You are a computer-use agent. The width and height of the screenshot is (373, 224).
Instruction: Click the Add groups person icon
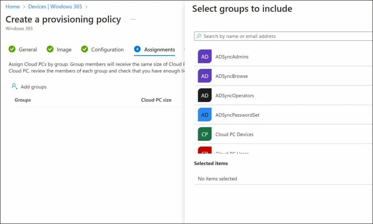14,86
